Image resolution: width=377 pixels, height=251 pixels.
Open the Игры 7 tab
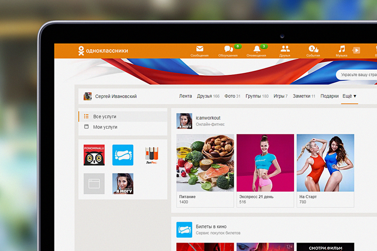click(281, 96)
